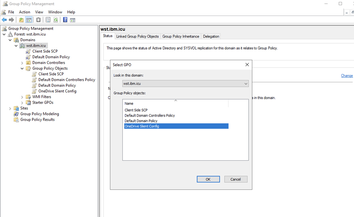The image size is (354, 217).
Task: Open the View menu
Action: coord(39,12)
